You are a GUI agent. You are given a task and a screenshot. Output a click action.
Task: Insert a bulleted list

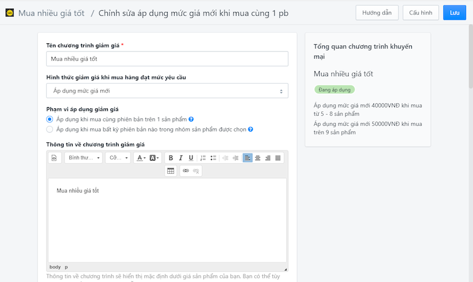[213, 158]
